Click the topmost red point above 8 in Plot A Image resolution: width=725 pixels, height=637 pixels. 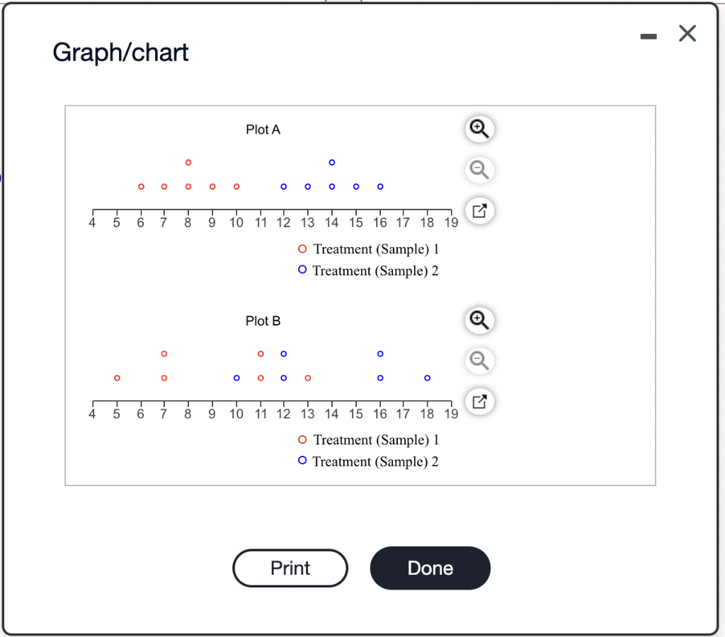pyautogui.click(x=188, y=162)
